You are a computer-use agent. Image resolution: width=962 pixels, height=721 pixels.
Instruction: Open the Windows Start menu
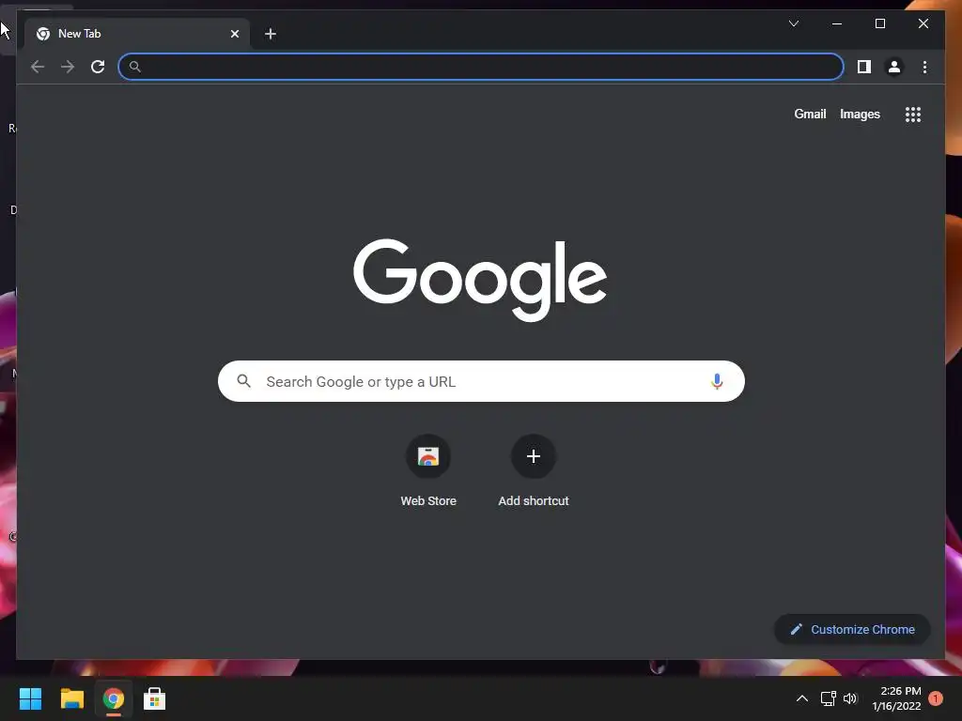31,698
